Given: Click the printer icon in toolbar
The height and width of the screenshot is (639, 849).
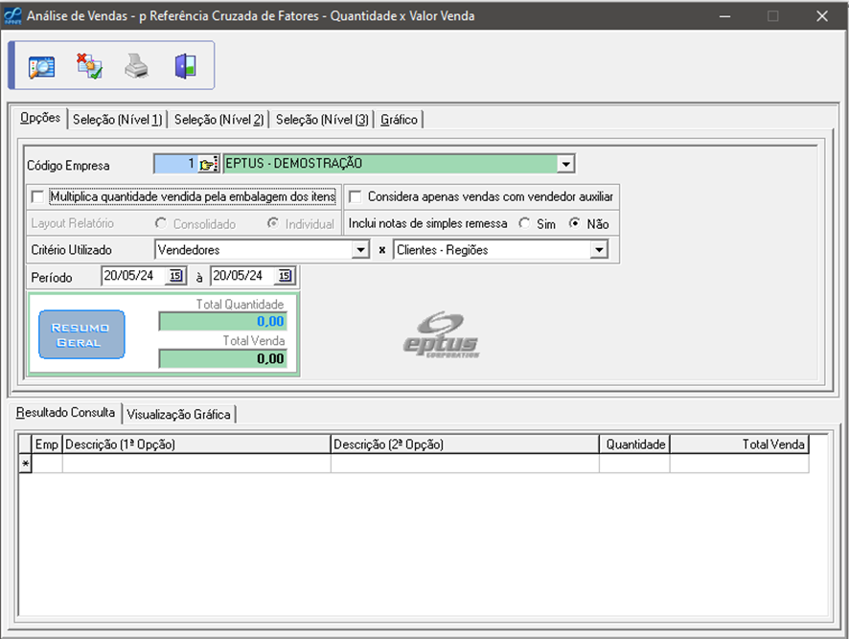Looking at the screenshot, I should 137,66.
